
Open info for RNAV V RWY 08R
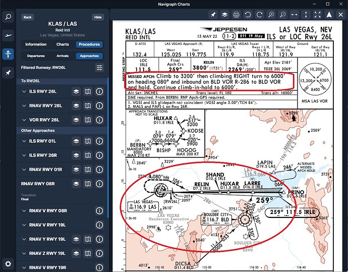(x=99, y=210)
